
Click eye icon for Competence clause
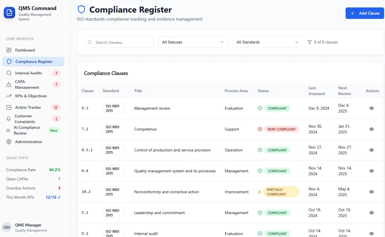372,129
